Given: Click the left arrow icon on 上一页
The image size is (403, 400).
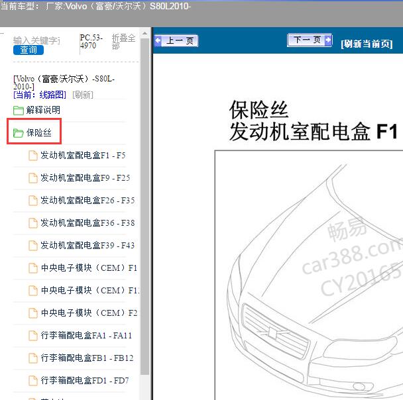Looking at the screenshot, I should (x=158, y=40).
